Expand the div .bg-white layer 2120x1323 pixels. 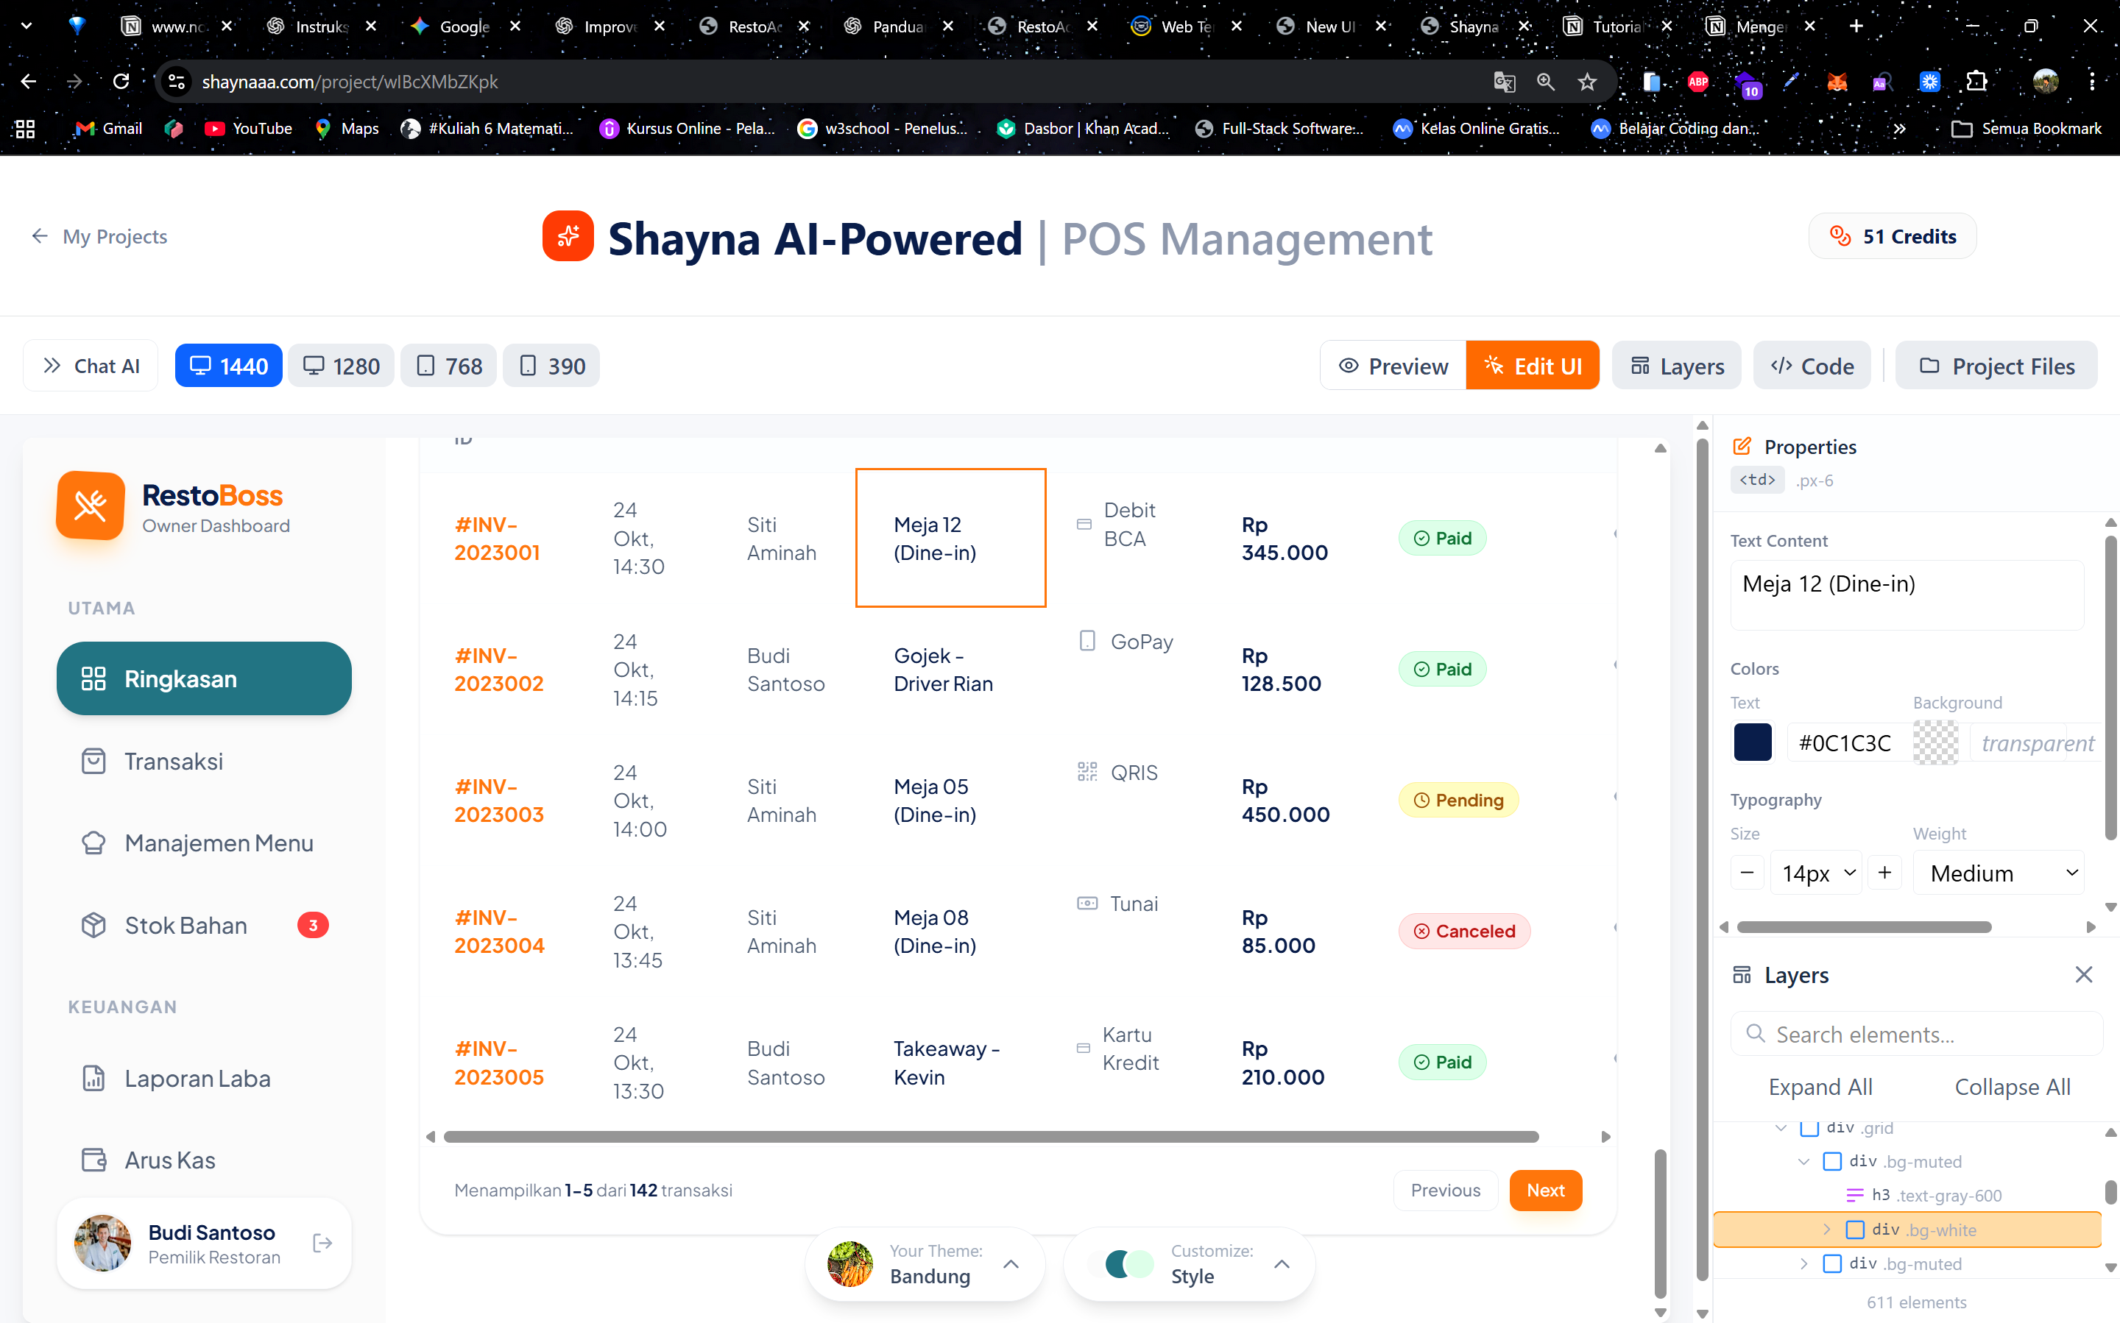[1828, 1230]
